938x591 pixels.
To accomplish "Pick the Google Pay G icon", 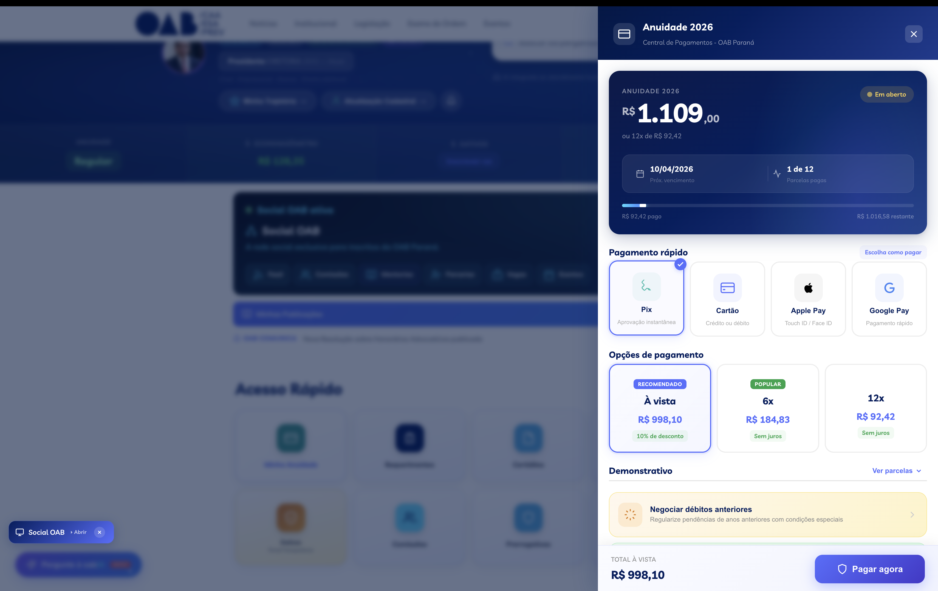I will (889, 288).
